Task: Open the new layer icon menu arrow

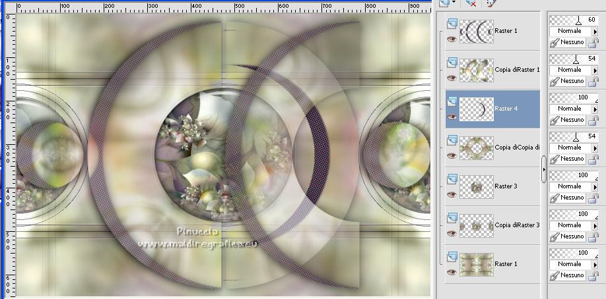Action: 454,3
